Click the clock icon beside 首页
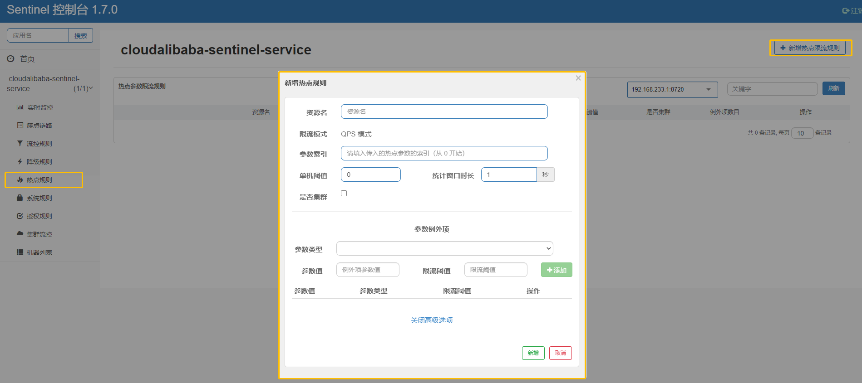 [10, 59]
